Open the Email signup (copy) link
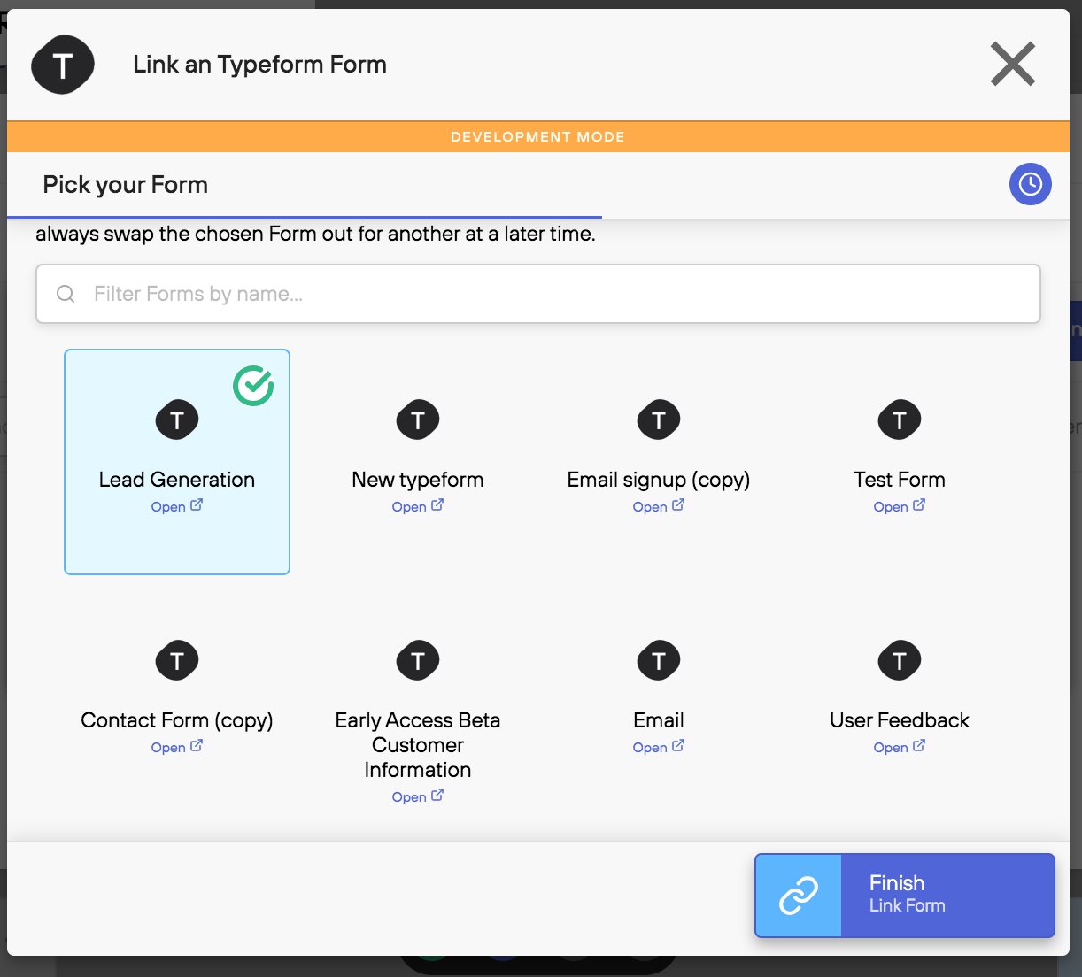The height and width of the screenshot is (977, 1082). click(659, 506)
